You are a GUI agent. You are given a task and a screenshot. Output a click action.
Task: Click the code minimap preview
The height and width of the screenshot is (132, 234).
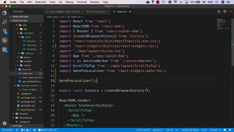point(223,24)
